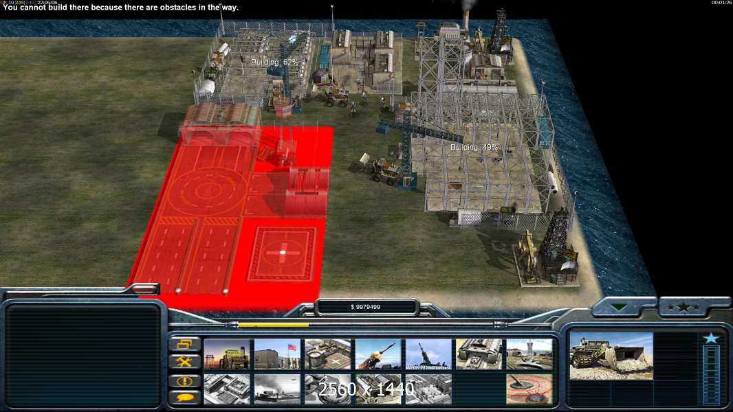Open General's promotions three-star button

point(684,307)
